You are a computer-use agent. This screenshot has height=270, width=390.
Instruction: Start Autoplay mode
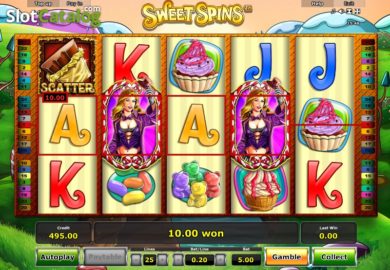tap(58, 257)
